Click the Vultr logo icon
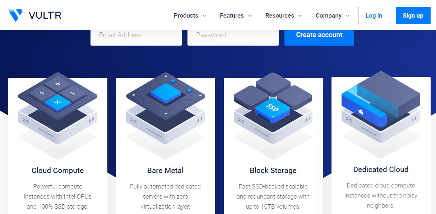436x214 pixels. point(15,15)
